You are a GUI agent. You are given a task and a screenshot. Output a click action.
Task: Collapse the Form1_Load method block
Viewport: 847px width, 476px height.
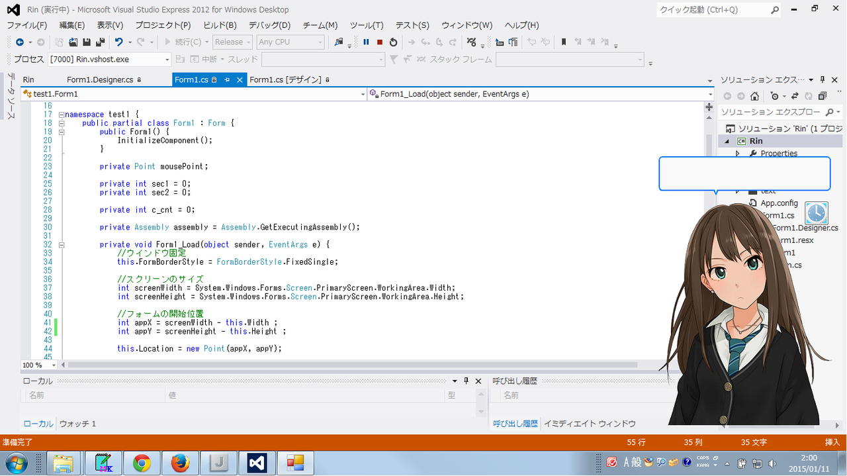(x=61, y=244)
